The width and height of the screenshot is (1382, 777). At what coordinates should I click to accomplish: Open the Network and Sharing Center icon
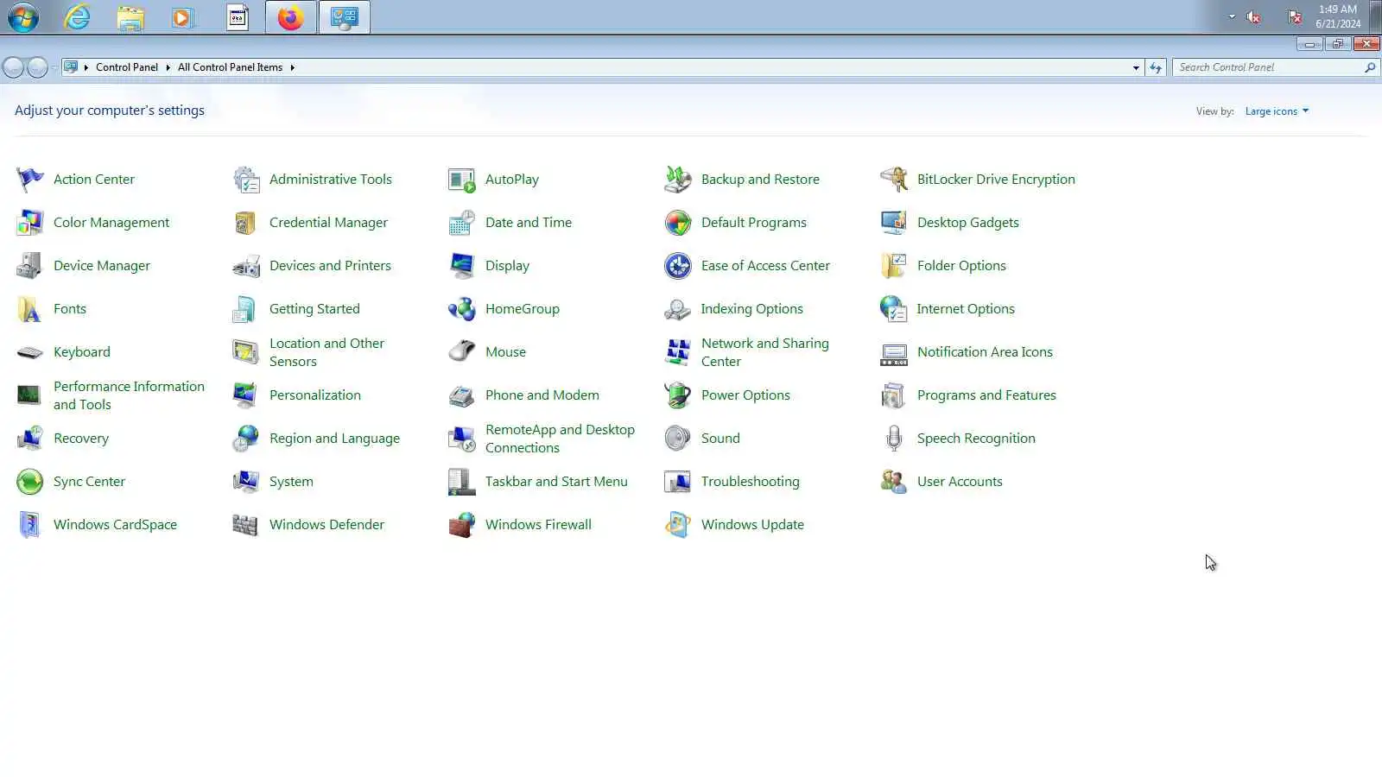click(x=678, y=352)
